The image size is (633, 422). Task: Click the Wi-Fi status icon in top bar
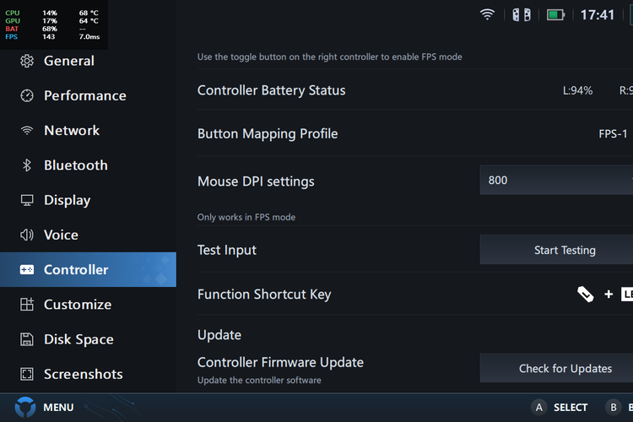[x=487, y=14]
